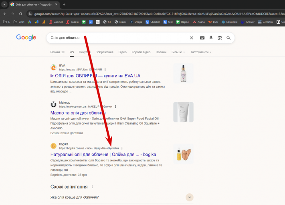Image resolution: width=285 pixels, height=205 pixels.
Task: Click the Makeup site favicon
Action: point(53,105)
